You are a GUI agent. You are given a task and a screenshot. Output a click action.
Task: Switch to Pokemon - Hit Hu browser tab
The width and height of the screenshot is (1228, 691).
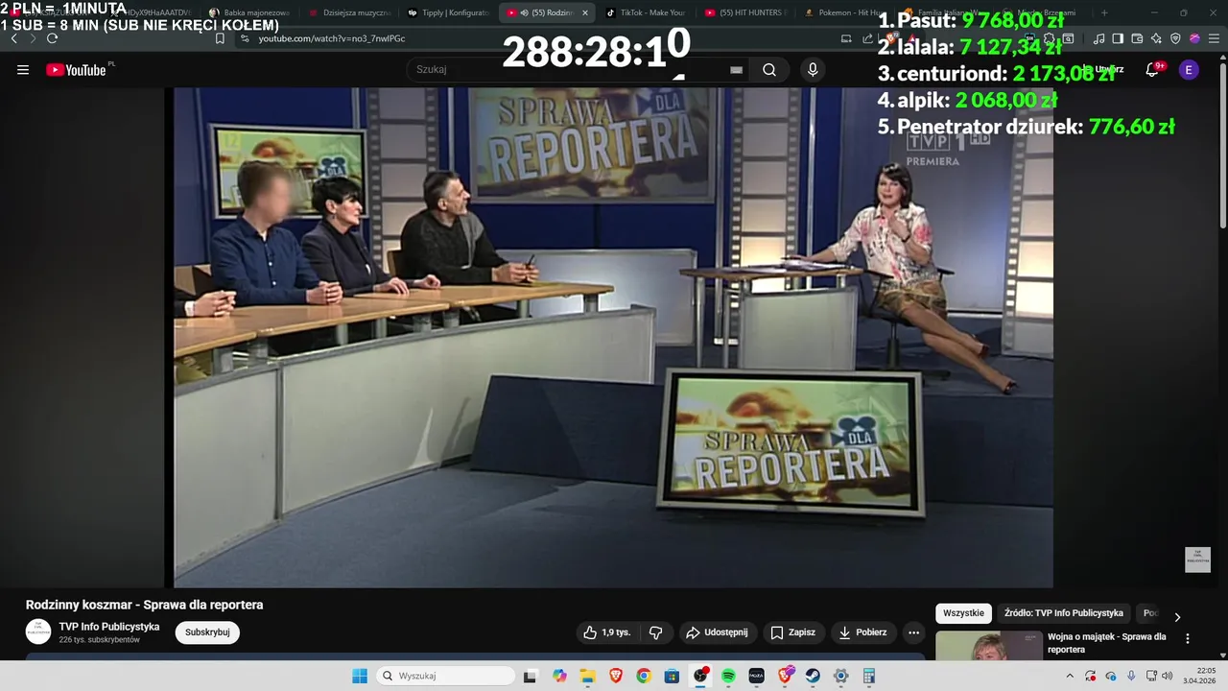click(844, 12)
